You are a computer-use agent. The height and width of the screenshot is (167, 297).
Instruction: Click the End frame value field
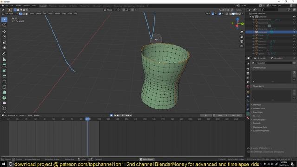point(236,116)
